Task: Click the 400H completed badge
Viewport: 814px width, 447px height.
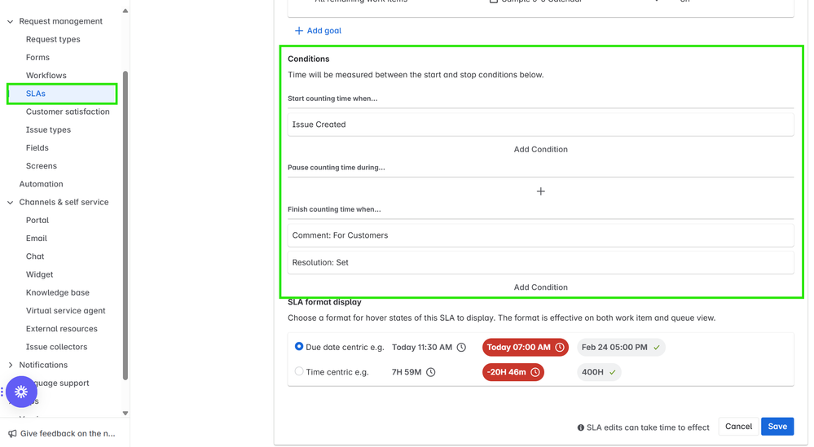Action: tap(599, 372)
